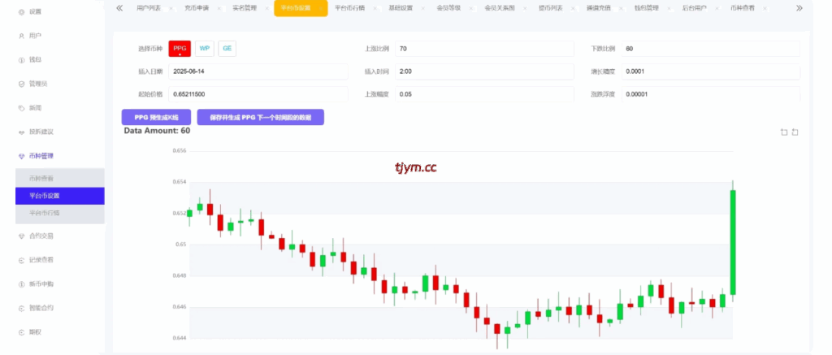Click the save and generate next PPG data button

(x=260, y=117)
